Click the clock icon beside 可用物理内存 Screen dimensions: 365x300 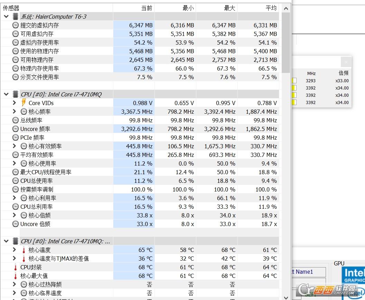click(x=15, y=60)
